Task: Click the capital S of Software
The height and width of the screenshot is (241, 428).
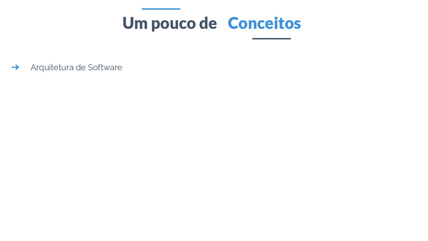Action: pos(90,68)
